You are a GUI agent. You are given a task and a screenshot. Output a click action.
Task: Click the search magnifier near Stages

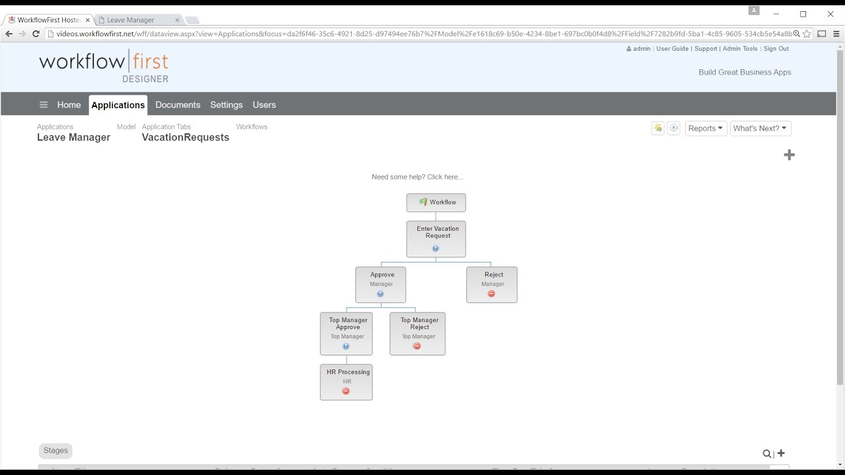tap(766, 454)
